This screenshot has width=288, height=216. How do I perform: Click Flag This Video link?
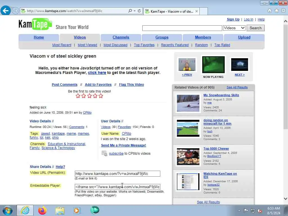click(x=132, y=84)
